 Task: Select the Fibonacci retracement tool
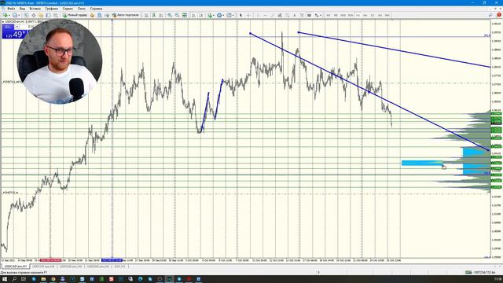pos(287,15)
